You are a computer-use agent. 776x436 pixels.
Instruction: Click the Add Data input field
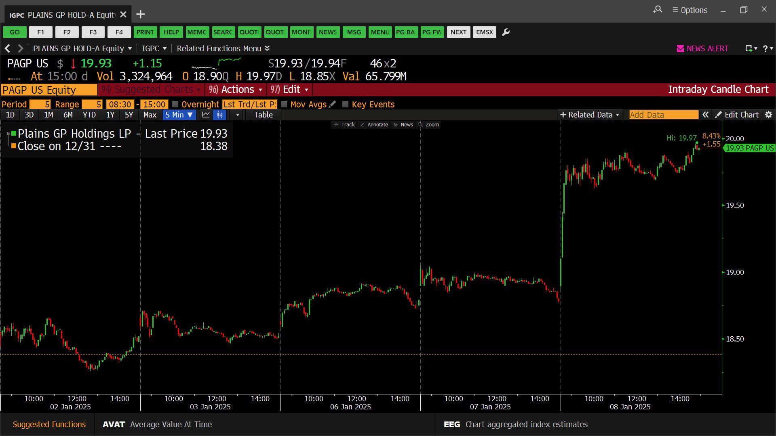coord(663,115)
